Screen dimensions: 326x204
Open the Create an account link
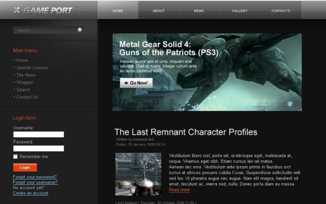tap(30, 193)
